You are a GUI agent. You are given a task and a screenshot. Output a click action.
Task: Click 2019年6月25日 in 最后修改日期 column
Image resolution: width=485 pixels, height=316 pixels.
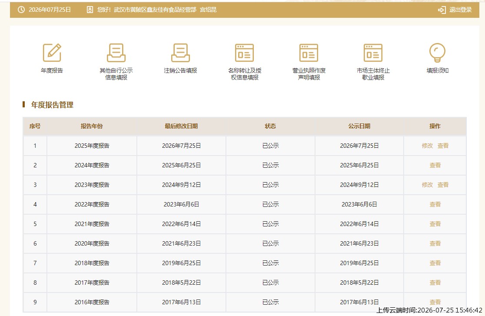(181, 263)
